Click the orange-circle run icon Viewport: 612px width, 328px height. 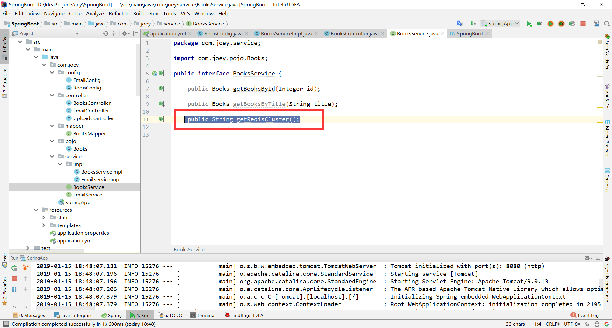tap(550, 24)
